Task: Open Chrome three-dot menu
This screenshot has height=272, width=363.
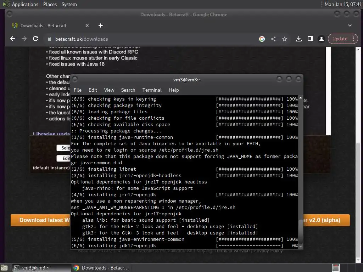Action: click(x=353, y=39)
